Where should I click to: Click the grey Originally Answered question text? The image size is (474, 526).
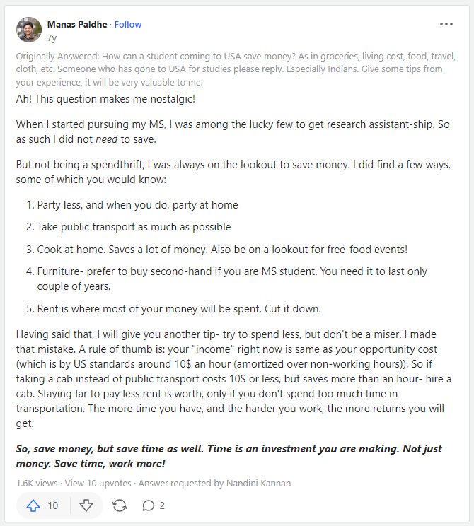[x=236, y=69]
